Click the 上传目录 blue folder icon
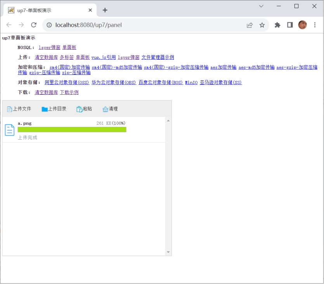Image resolution: width=324 pixels, height=284 pixels. (44, 109)
